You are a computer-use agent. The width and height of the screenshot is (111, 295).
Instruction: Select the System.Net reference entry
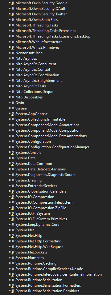click(x=25, y=230)
